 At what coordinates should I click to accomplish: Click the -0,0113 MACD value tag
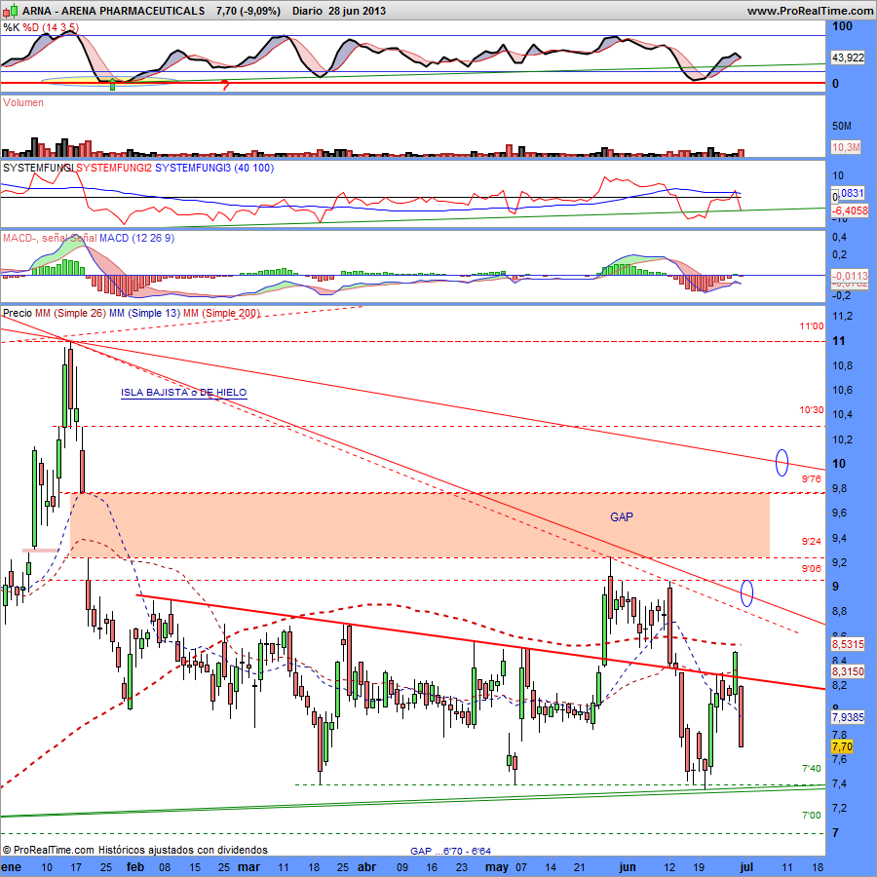(849, 276)
